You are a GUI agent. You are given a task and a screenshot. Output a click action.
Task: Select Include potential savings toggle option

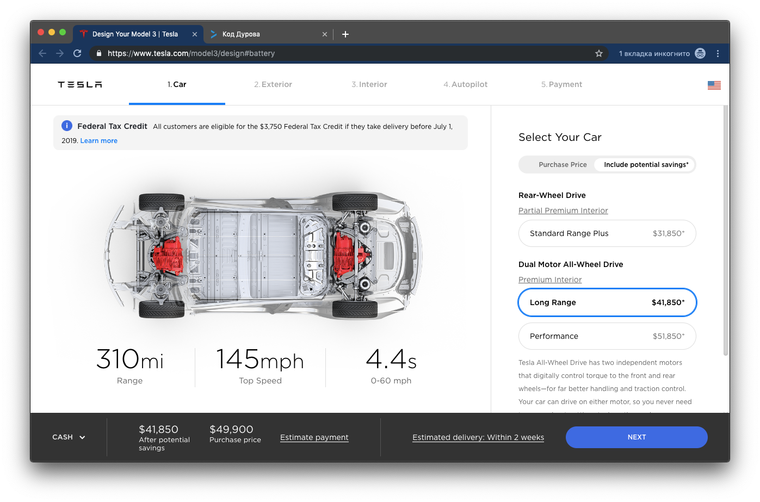click(646, 165)
